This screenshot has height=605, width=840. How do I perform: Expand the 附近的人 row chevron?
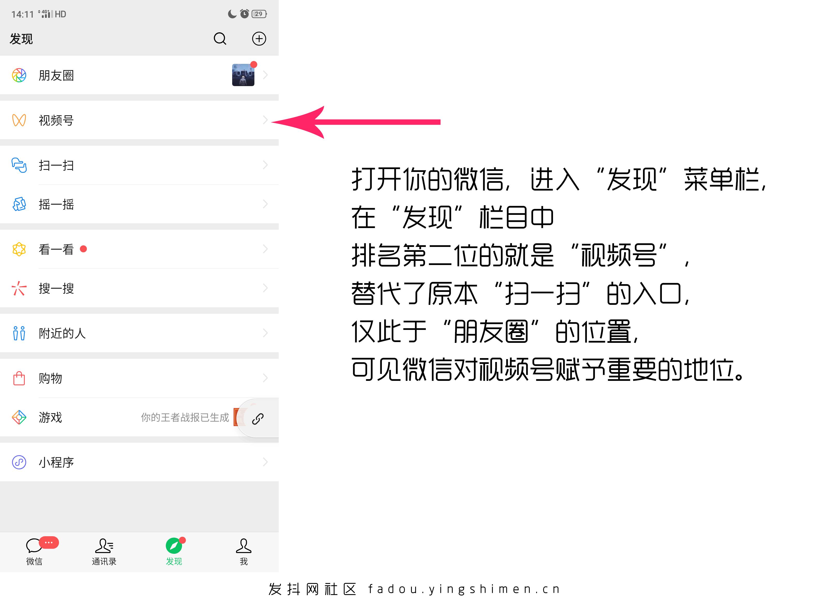pos(265,333)
